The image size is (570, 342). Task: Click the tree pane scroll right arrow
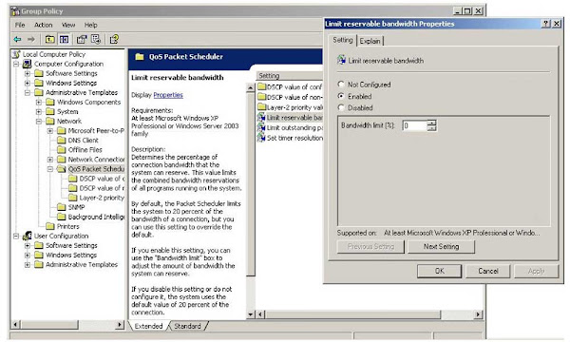tap(120, 324)
